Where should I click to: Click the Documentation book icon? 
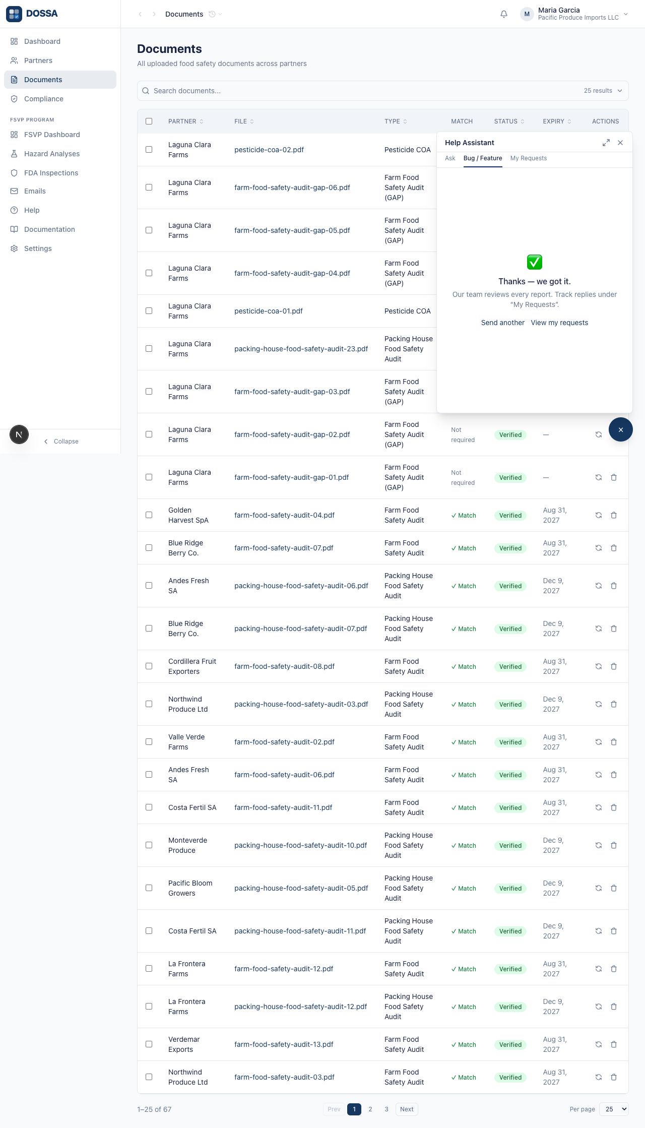coord(14,229)
